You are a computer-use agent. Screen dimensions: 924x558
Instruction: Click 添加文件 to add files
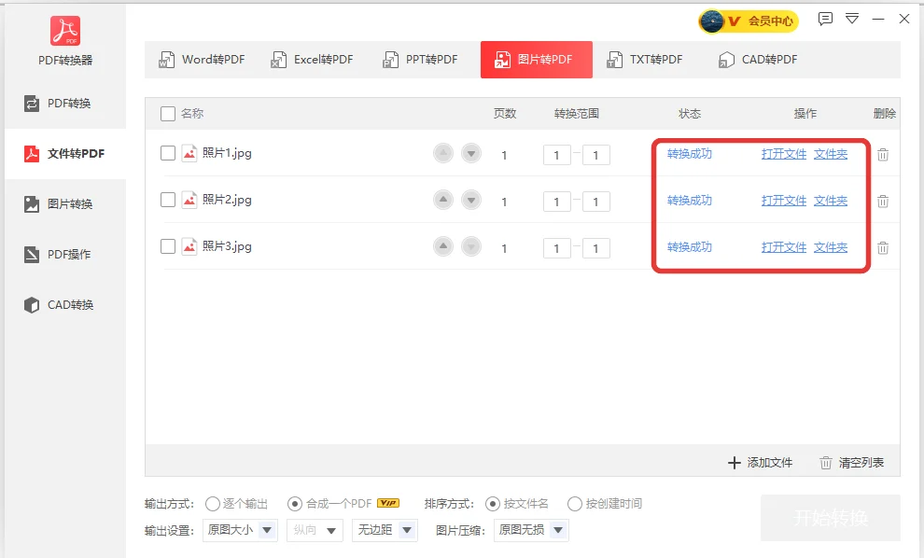pyautogui.click(x=760, y=463)
